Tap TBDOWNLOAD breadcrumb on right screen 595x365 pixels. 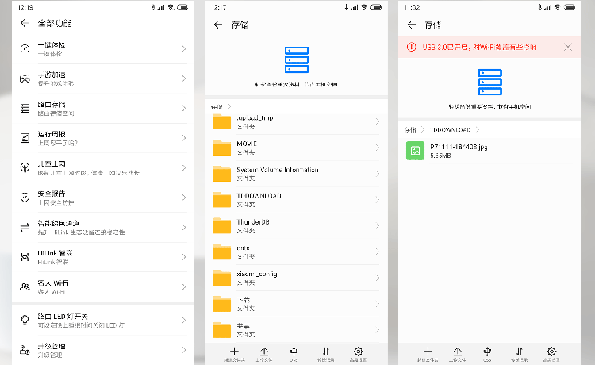click(451, 130)
